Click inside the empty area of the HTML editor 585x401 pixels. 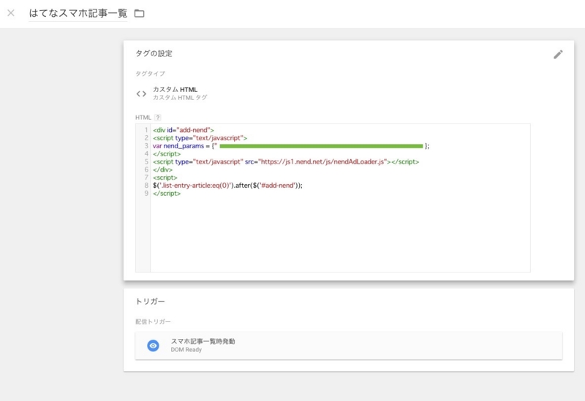340,234
